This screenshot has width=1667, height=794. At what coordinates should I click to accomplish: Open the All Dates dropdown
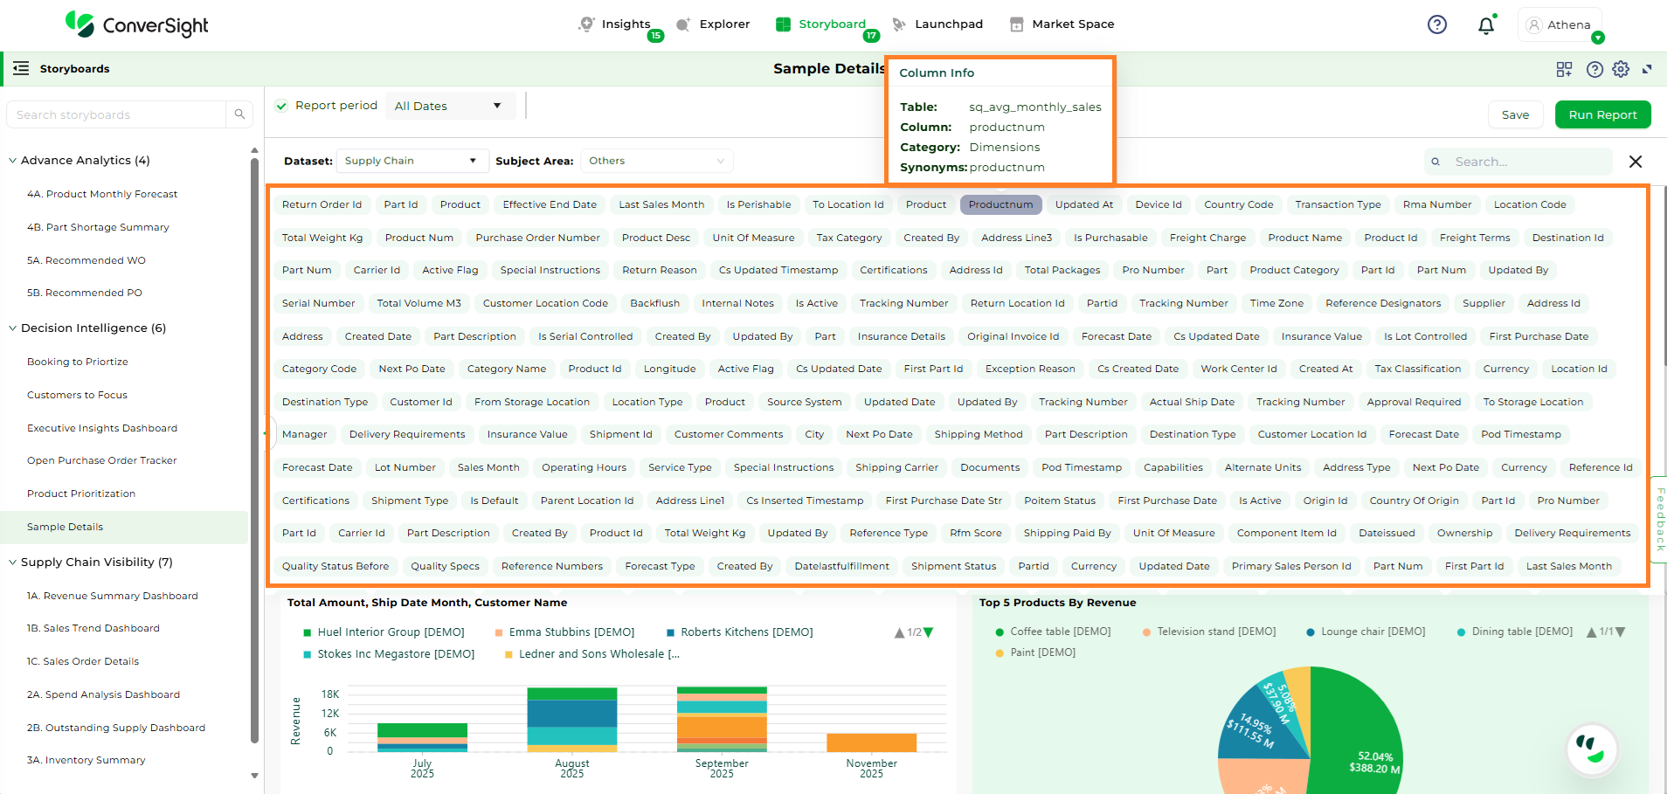point(448,106)
